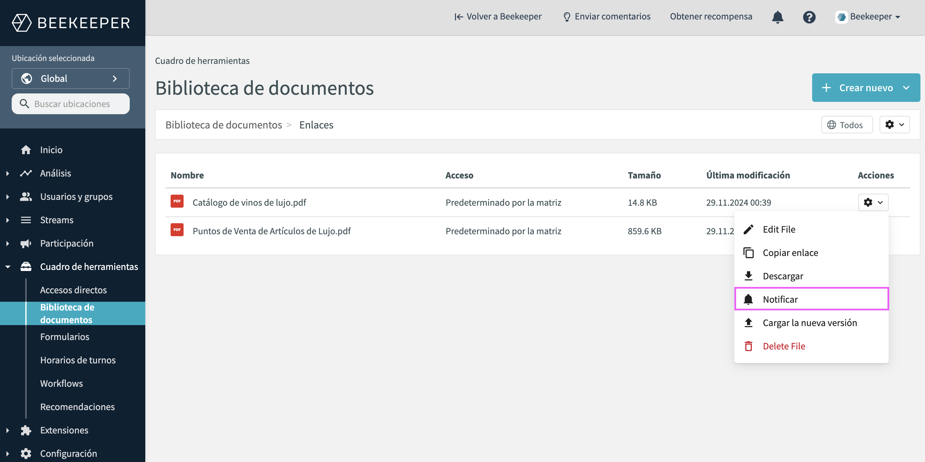Click the trash icon next to Delete File

[x=748, y=346]
